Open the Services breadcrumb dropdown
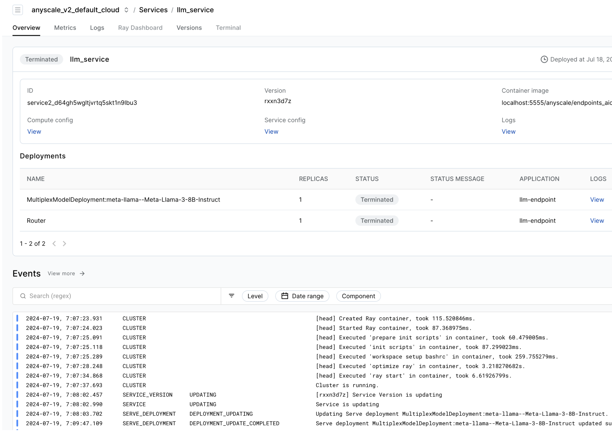612x431 pixels. pos(153,10)
